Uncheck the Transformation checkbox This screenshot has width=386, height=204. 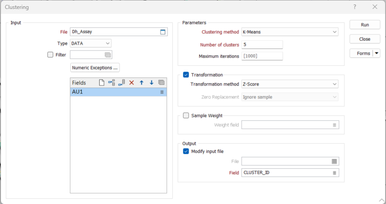[186, 75]
